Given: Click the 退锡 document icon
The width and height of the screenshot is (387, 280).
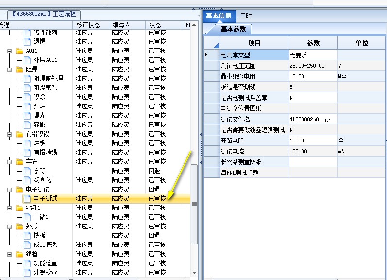Looking at the screenshot, I should pyautogui.click(x=27, y=41).
